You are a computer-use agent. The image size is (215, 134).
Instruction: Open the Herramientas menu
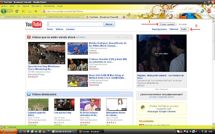click(x=49, y=6)
